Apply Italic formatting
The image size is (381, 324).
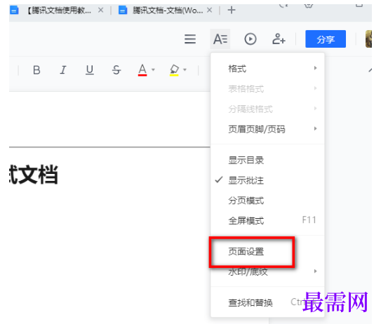pos(63,70)
